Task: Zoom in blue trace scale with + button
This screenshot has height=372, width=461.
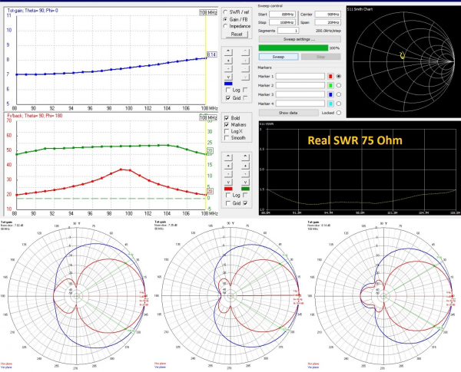Action: [x=228, y=61]
